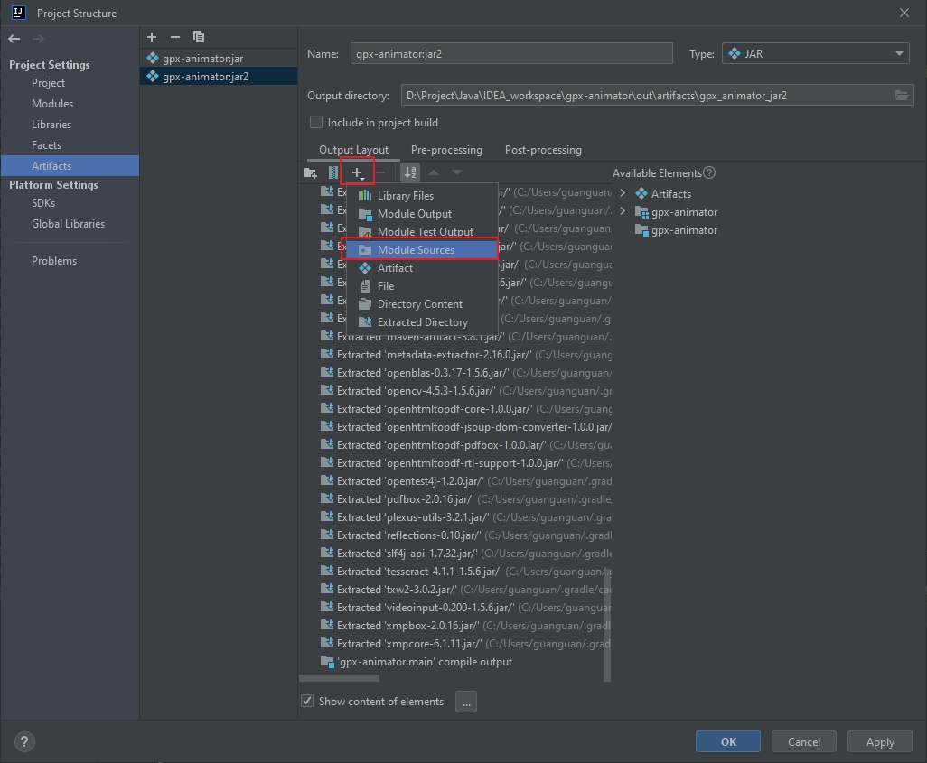Image resolution: width=927 pixels, height=763 pixels.
Task: Open Project in Project Settings
Action: (x=48, y=83)
